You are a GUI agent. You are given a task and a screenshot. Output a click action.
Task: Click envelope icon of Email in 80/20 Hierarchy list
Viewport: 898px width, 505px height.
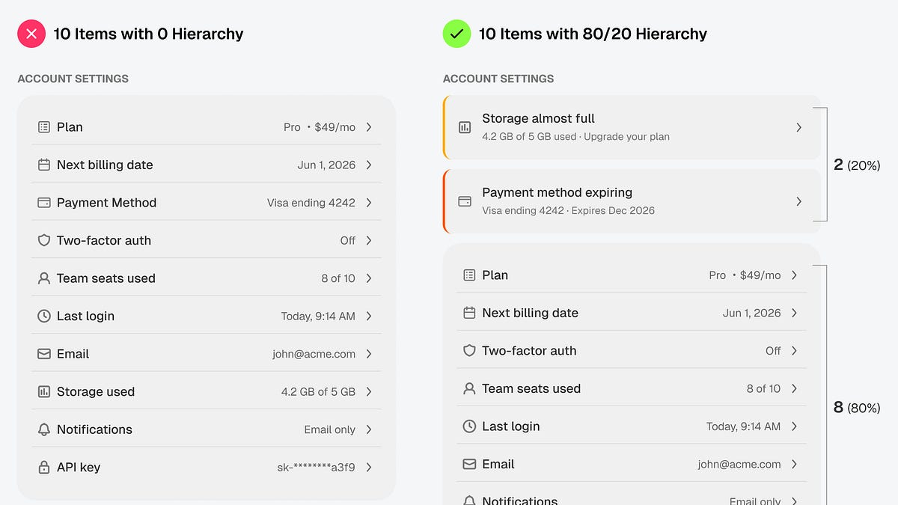click(x=469, y=464)
